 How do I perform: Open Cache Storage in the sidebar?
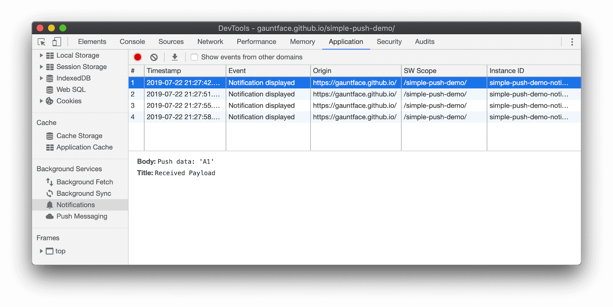(x=79, y=136)
